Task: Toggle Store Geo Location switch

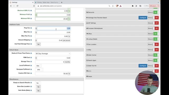Action: [x=38, y=87]
